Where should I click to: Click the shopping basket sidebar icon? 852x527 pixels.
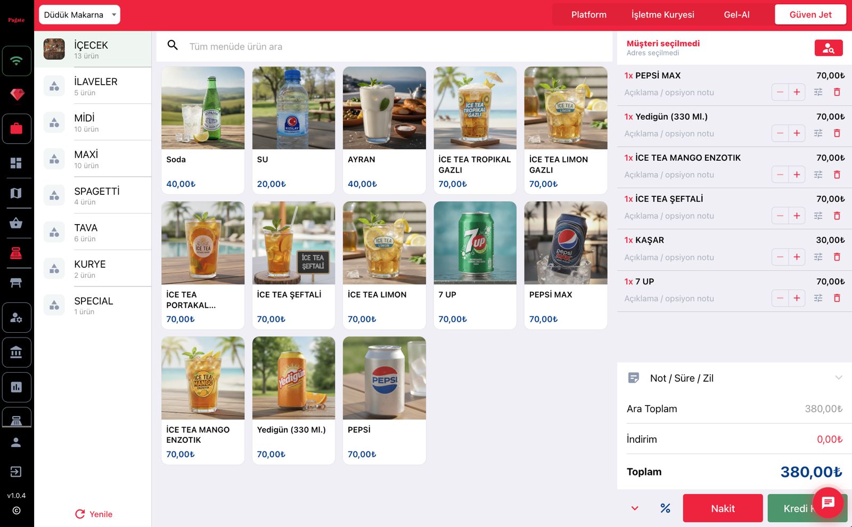click(x=17, y=223)
